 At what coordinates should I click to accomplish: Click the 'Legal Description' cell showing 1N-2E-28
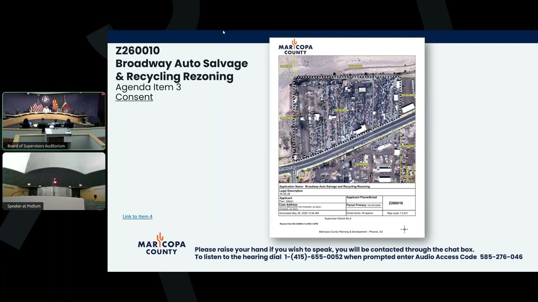(347, 192)
